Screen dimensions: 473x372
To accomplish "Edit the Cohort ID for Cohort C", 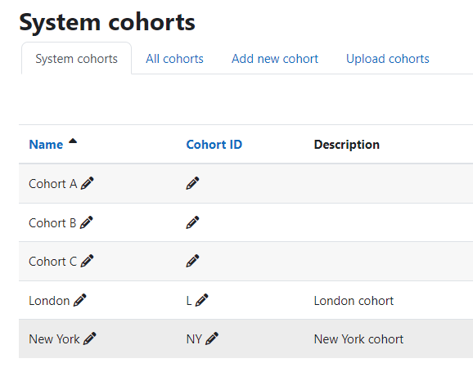I will 192,261.
